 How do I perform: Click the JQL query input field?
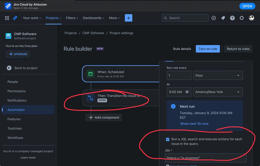click(205, 158)
